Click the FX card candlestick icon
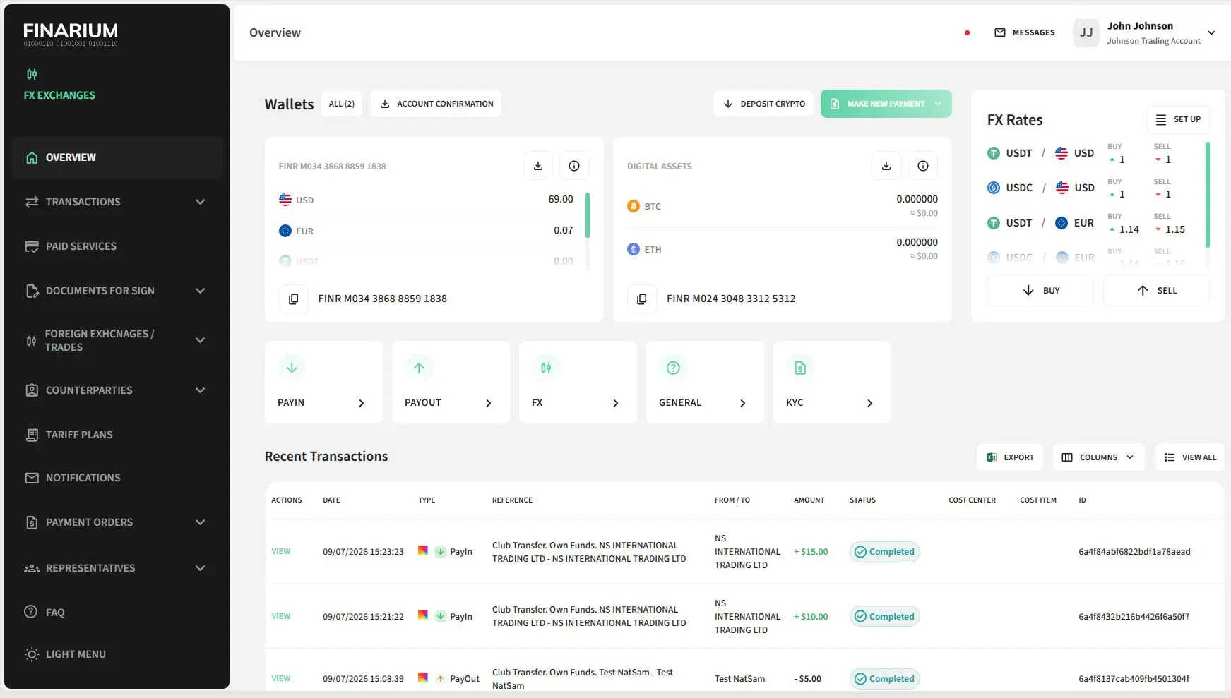The height and width of the screenshot is (698, 1231). [x=546, y=368]
